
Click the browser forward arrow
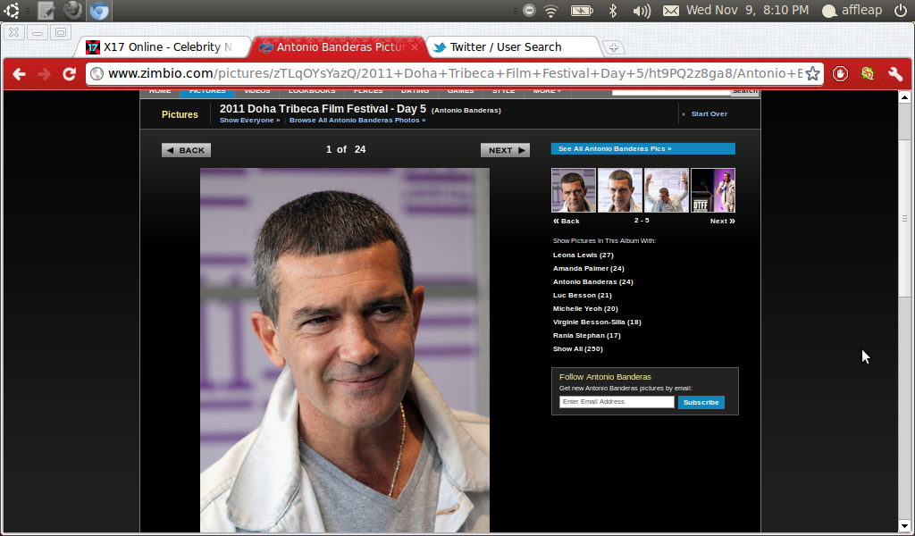[x=45, y=74]
